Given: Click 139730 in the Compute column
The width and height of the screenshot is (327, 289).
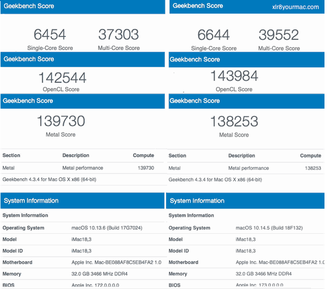Looking at the screenshot, I should (x=146, y=168).
